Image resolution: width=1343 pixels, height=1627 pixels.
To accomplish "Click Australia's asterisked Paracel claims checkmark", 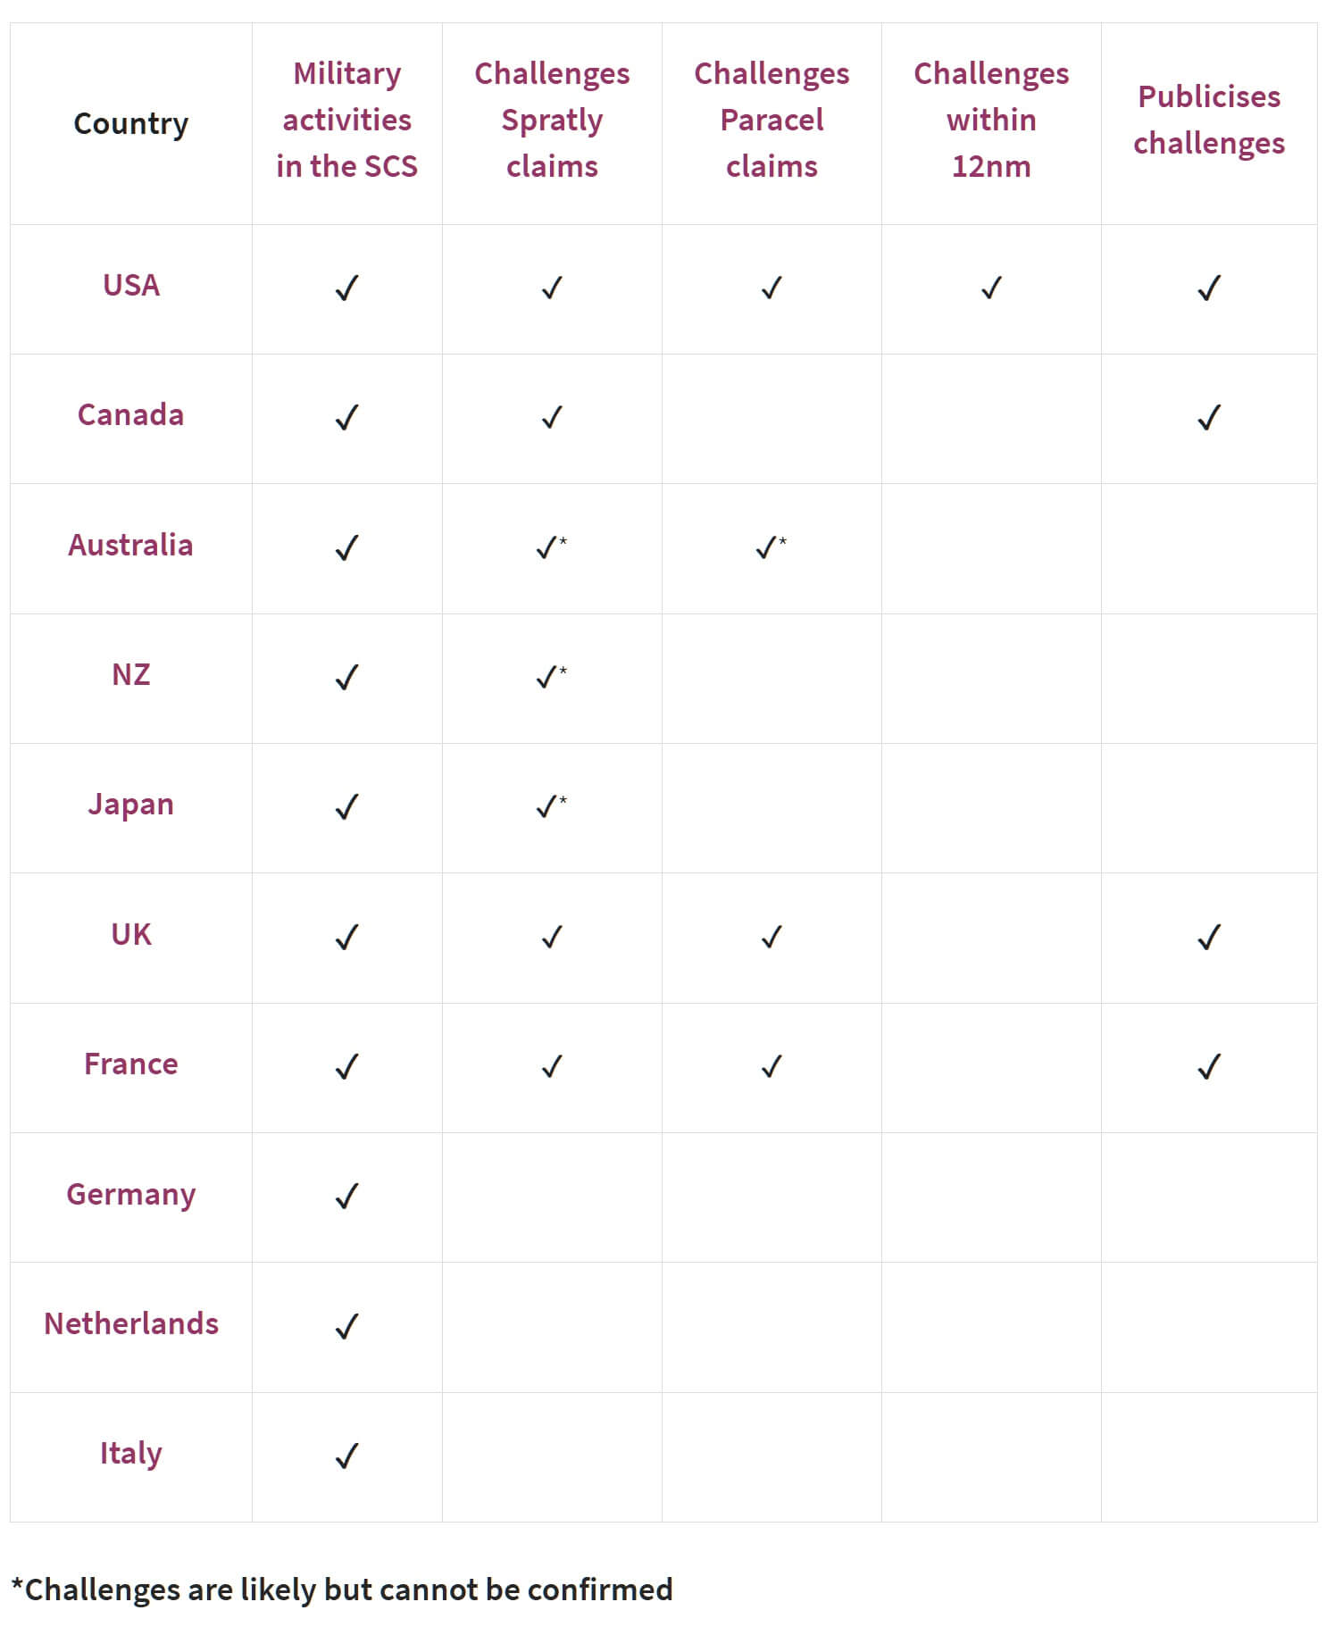I will (x=772, y=547).
